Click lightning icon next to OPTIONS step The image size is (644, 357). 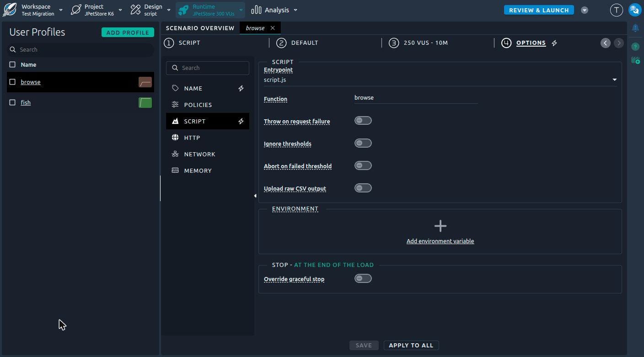pyautogui.click(x=554, y=43)
